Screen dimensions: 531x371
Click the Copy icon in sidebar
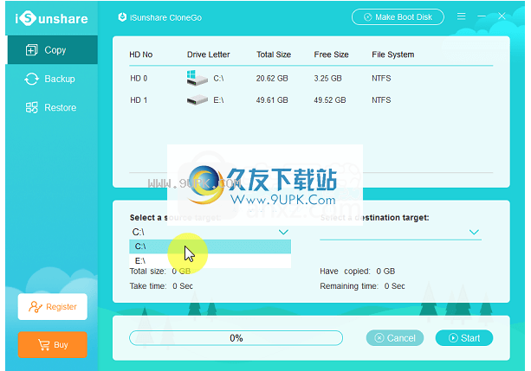tap(31, 50)
